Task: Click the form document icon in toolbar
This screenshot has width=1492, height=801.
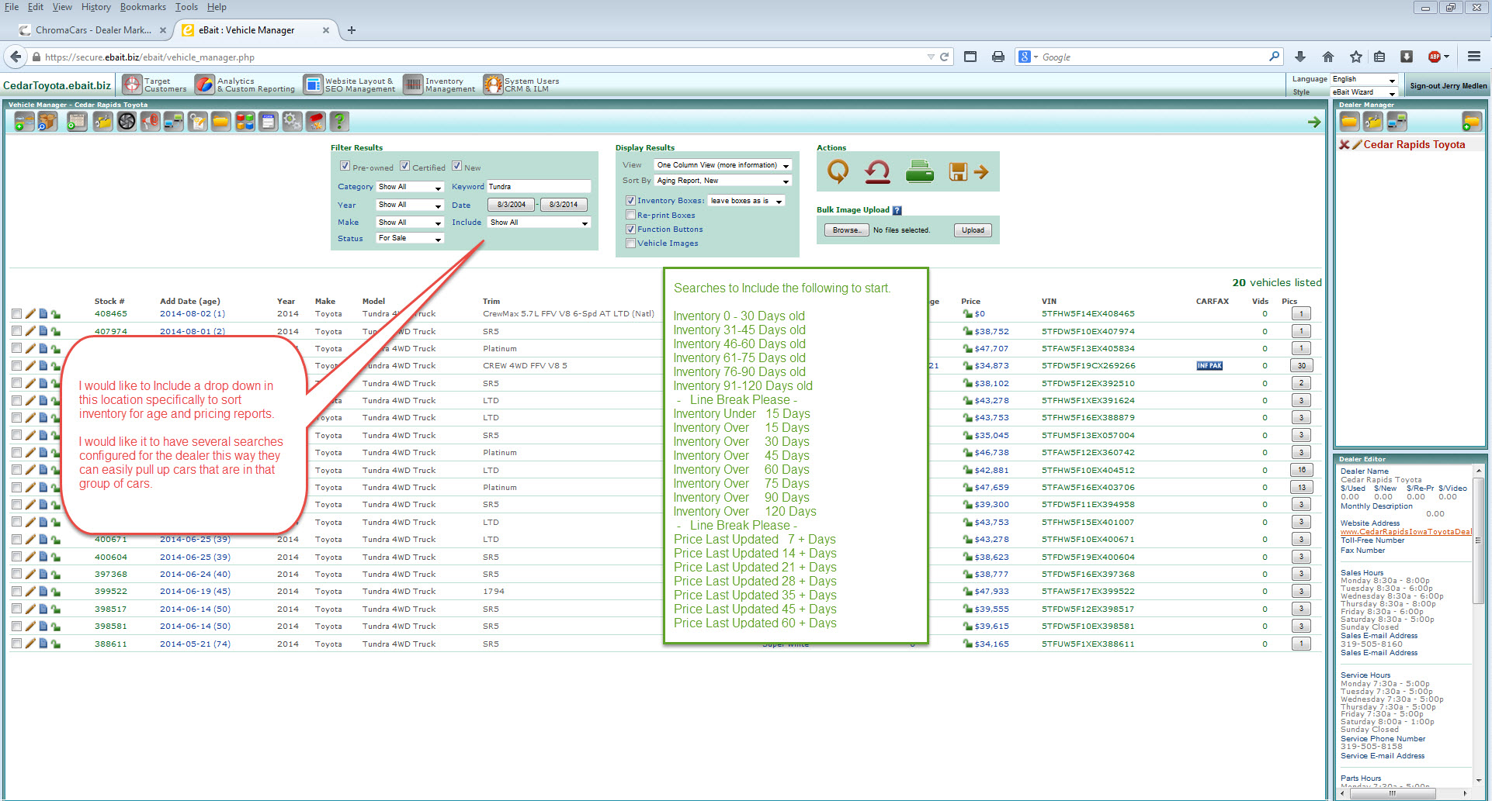Action: coord(269,121)
